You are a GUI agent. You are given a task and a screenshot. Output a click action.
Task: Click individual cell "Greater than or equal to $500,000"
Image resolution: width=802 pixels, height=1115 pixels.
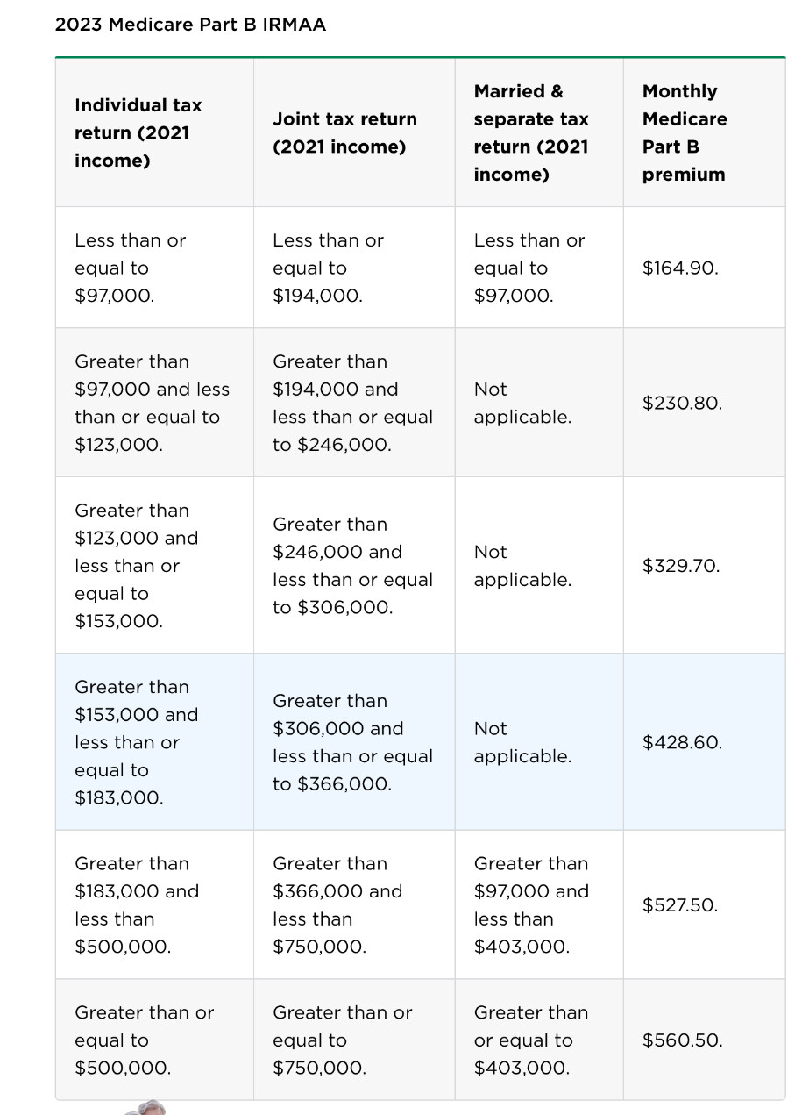(x=144, y=1040)
